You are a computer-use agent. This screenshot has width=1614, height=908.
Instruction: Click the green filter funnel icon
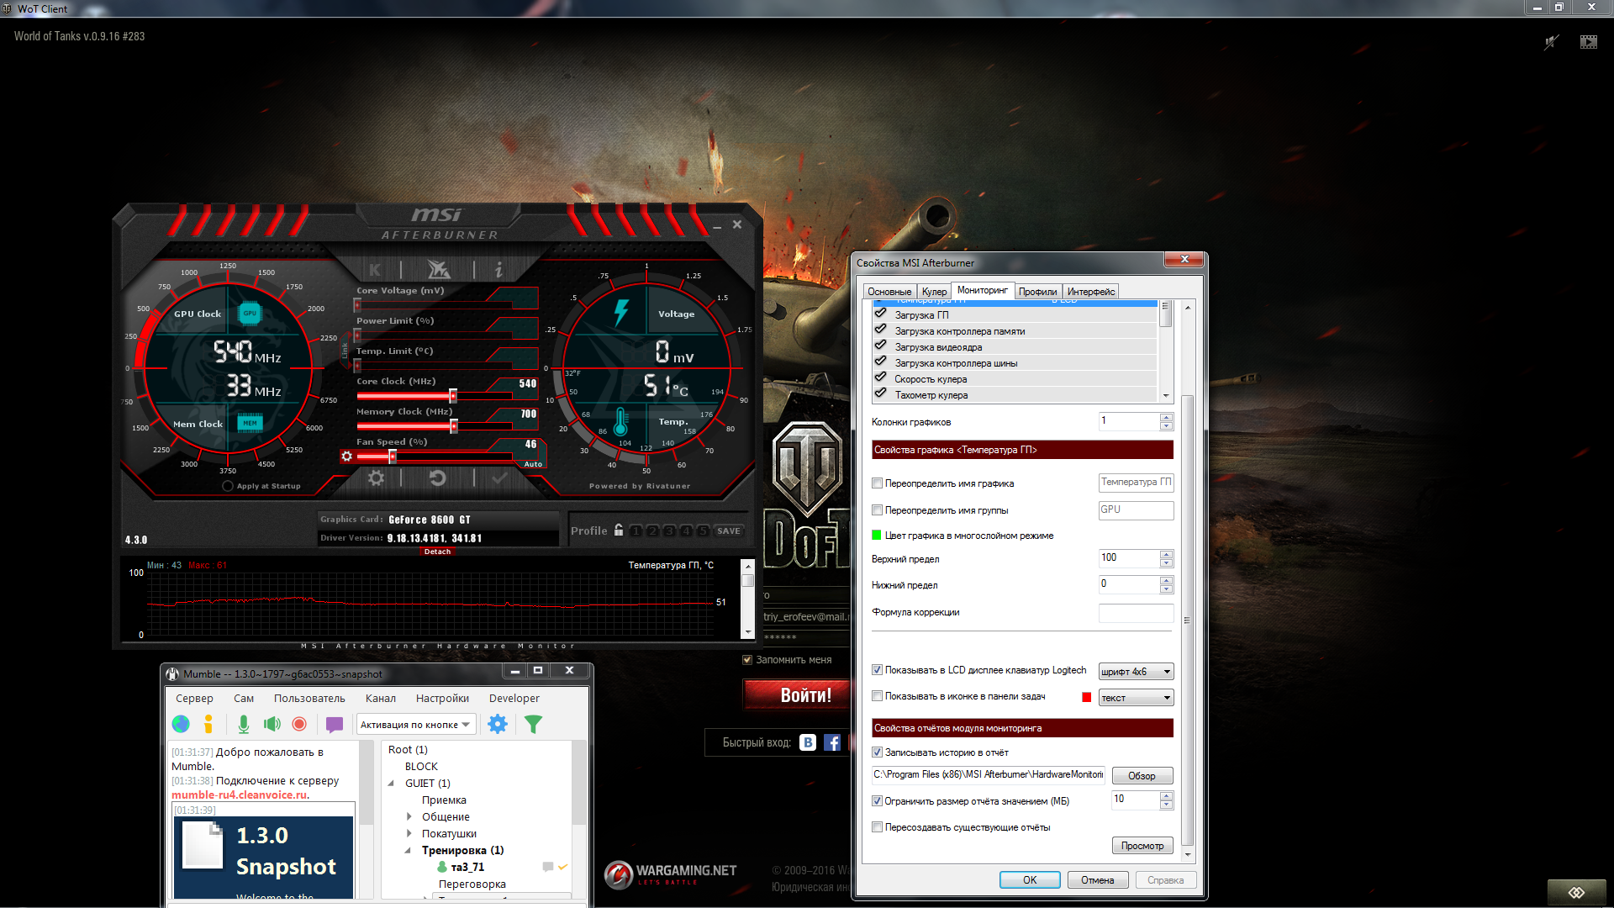[533, 724]
